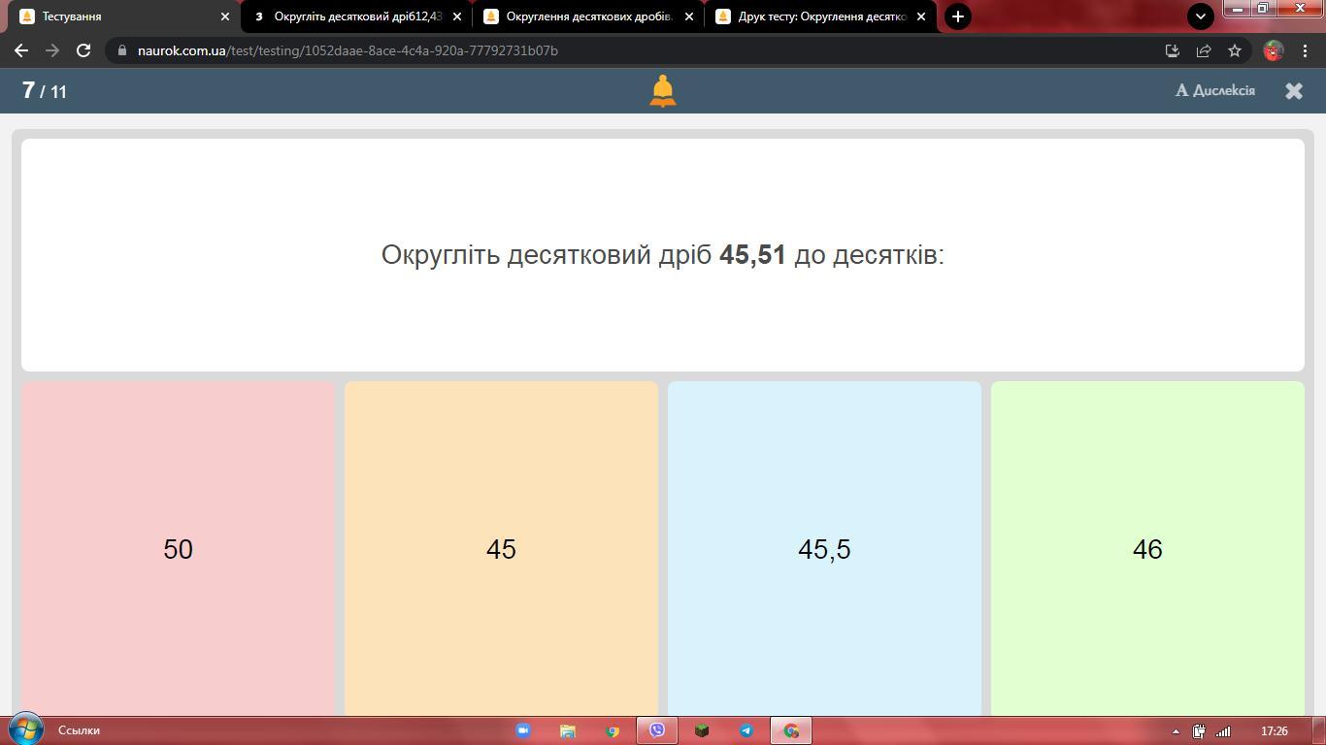This screenshot has height=745, width=1326.
Task: Open File Explorer from the taskbar
Action: 568,730
